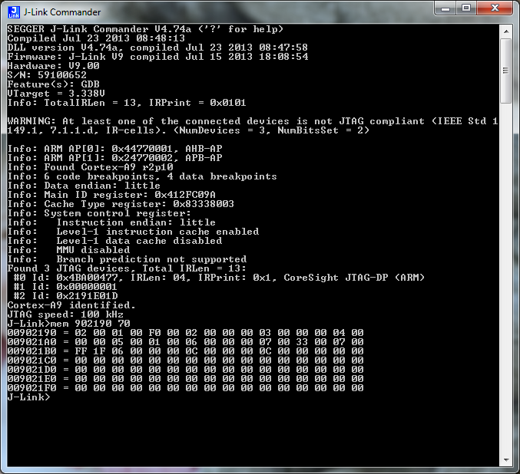Click the '#0 Id: 0x4BA00477' device line
Screen dimensions: 520x474
click(x=219, y=278)
